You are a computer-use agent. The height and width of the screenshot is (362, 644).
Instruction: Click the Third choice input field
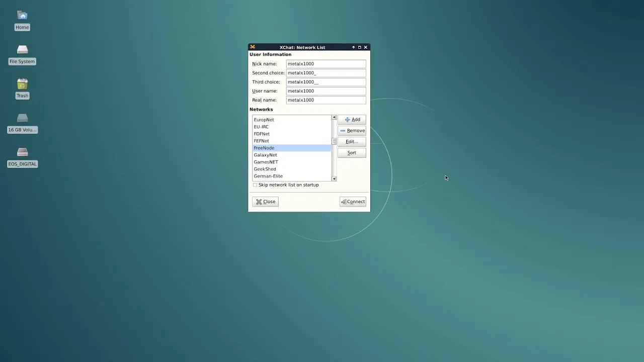tap(326, 82)
